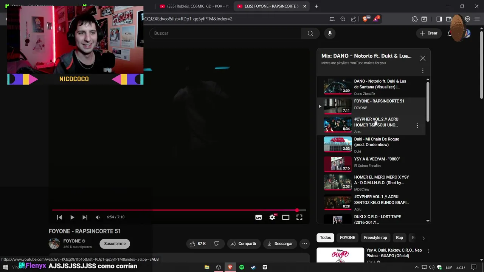The height and width of the screenshot is (272, 484).
Task: Close the Mix playlist panel
Action: [x=423, y=58]
